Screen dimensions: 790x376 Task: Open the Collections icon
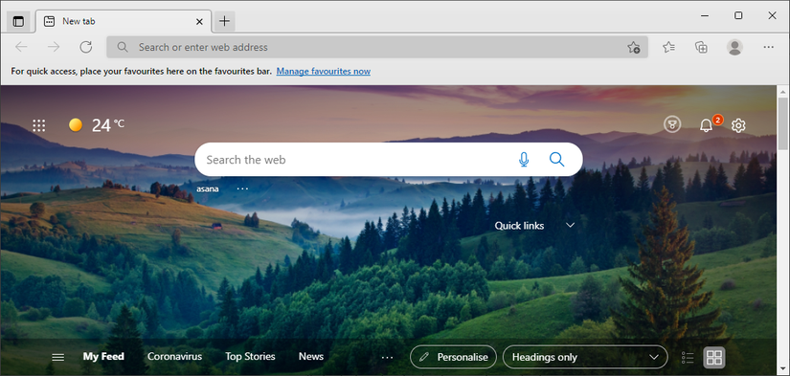tap(701, 47)
